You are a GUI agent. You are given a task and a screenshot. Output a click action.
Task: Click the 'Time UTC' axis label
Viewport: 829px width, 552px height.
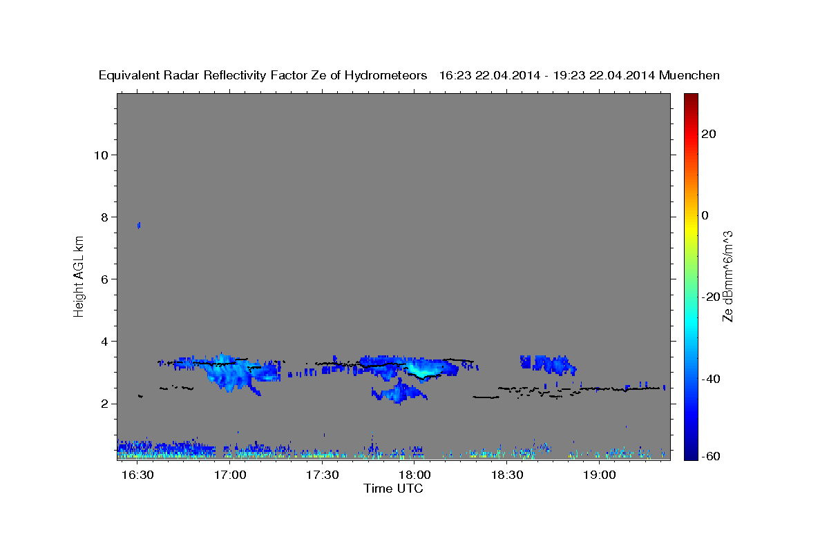[x=393, y=489]
